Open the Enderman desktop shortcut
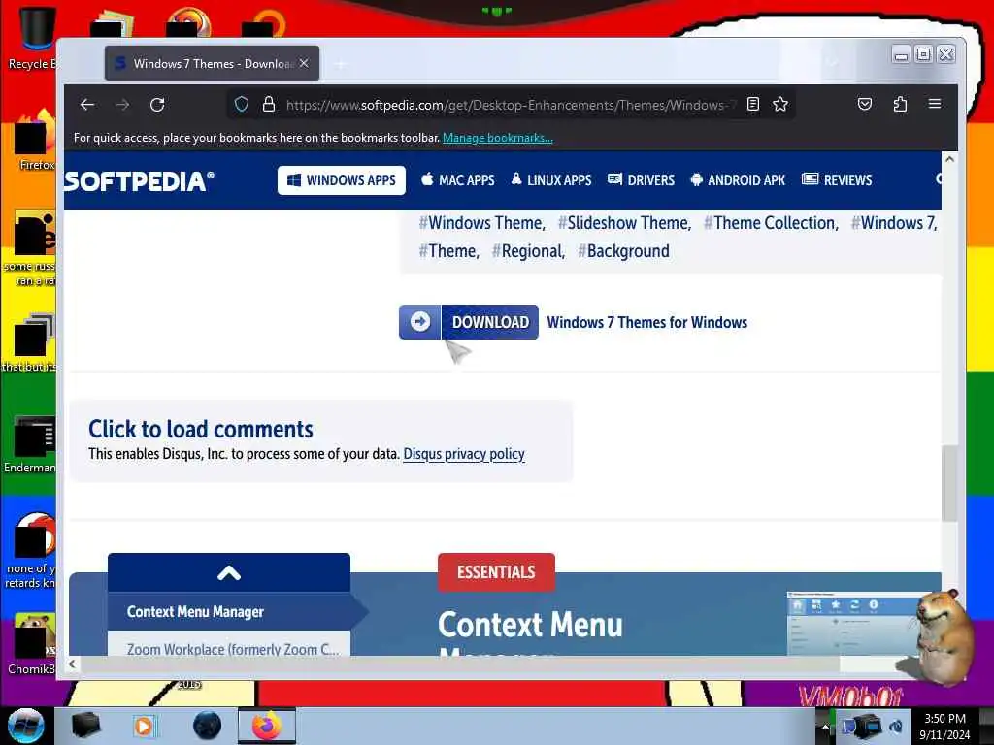 tap(30, 444)
